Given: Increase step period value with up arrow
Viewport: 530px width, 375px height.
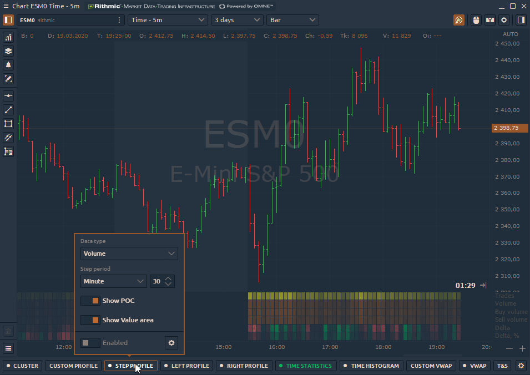Looking at the screenshot, I should [x=168, y=278].
